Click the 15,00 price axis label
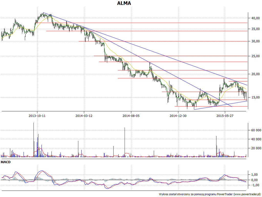 click(x=256, y=97)
